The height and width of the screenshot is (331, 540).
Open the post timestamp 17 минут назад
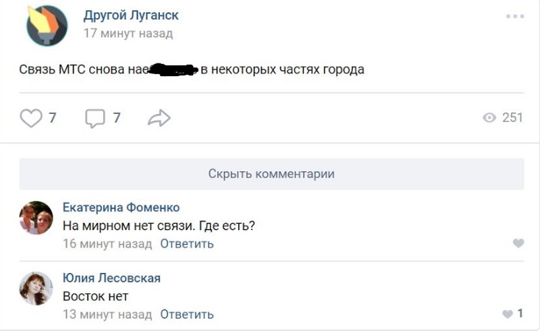click(128, 33)
